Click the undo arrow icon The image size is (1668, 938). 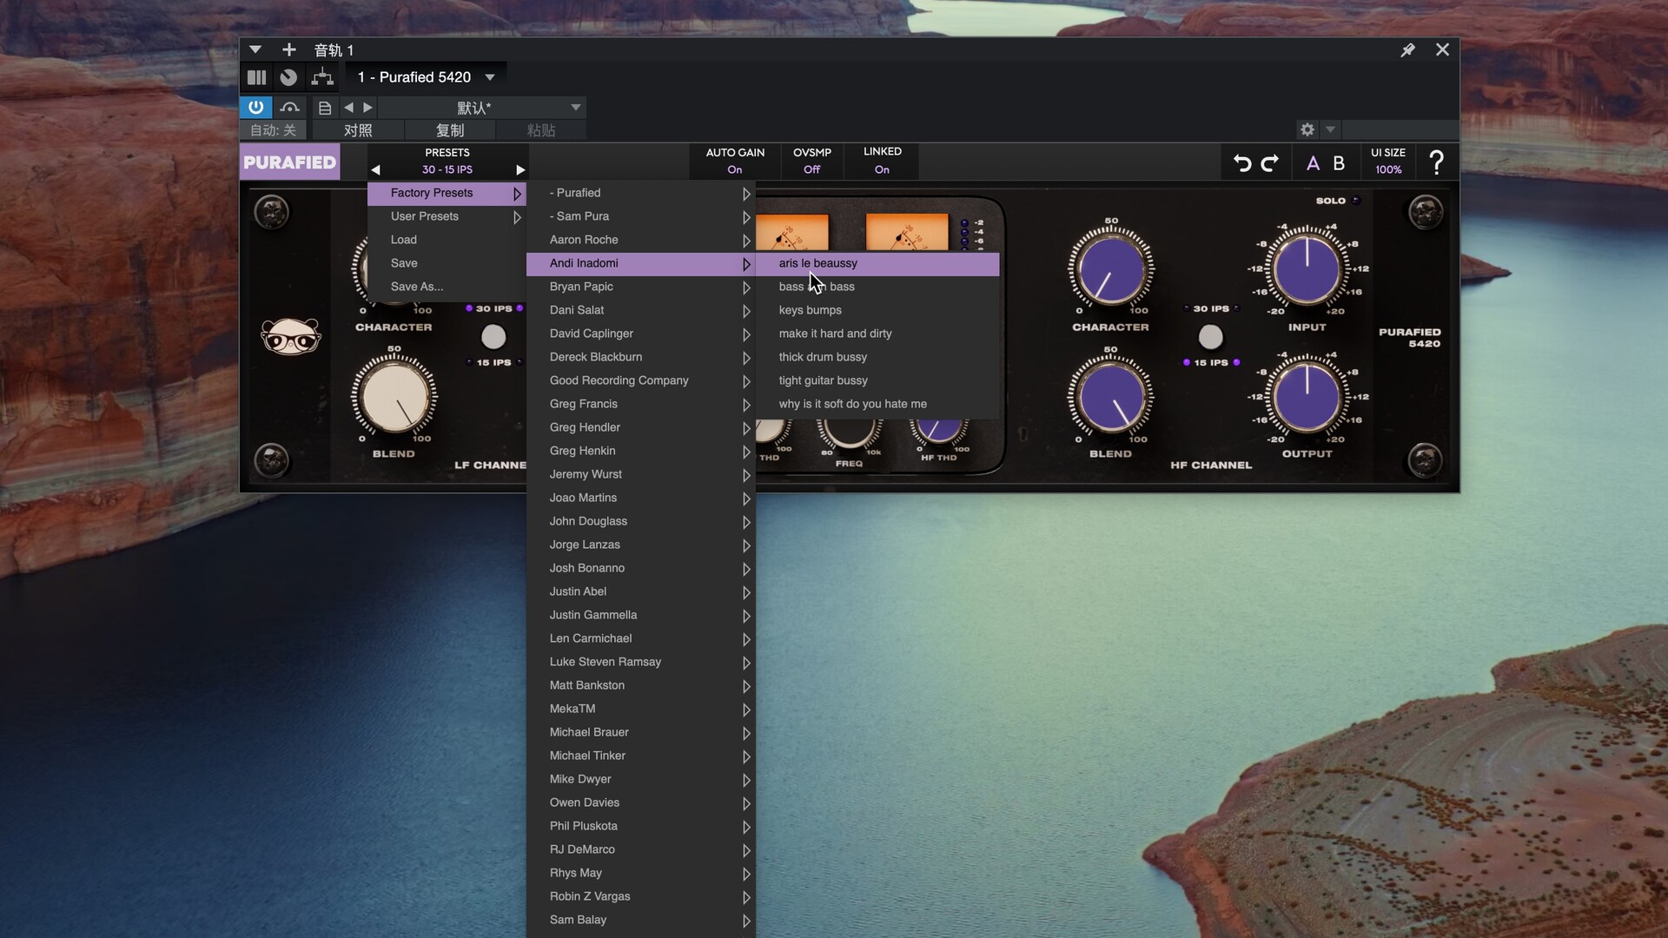[1242, 162]
